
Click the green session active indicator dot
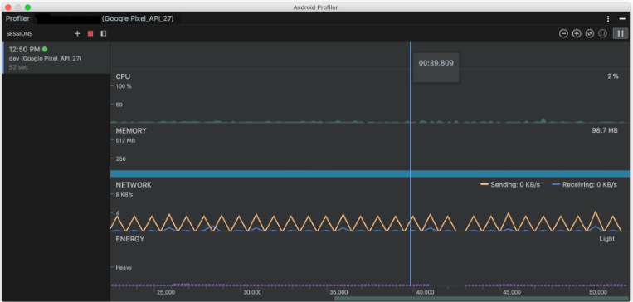point(45,49)
